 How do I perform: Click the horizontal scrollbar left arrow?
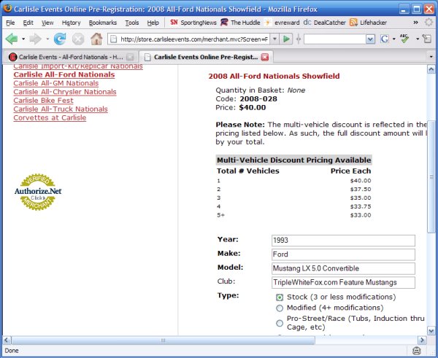[7, 341]
